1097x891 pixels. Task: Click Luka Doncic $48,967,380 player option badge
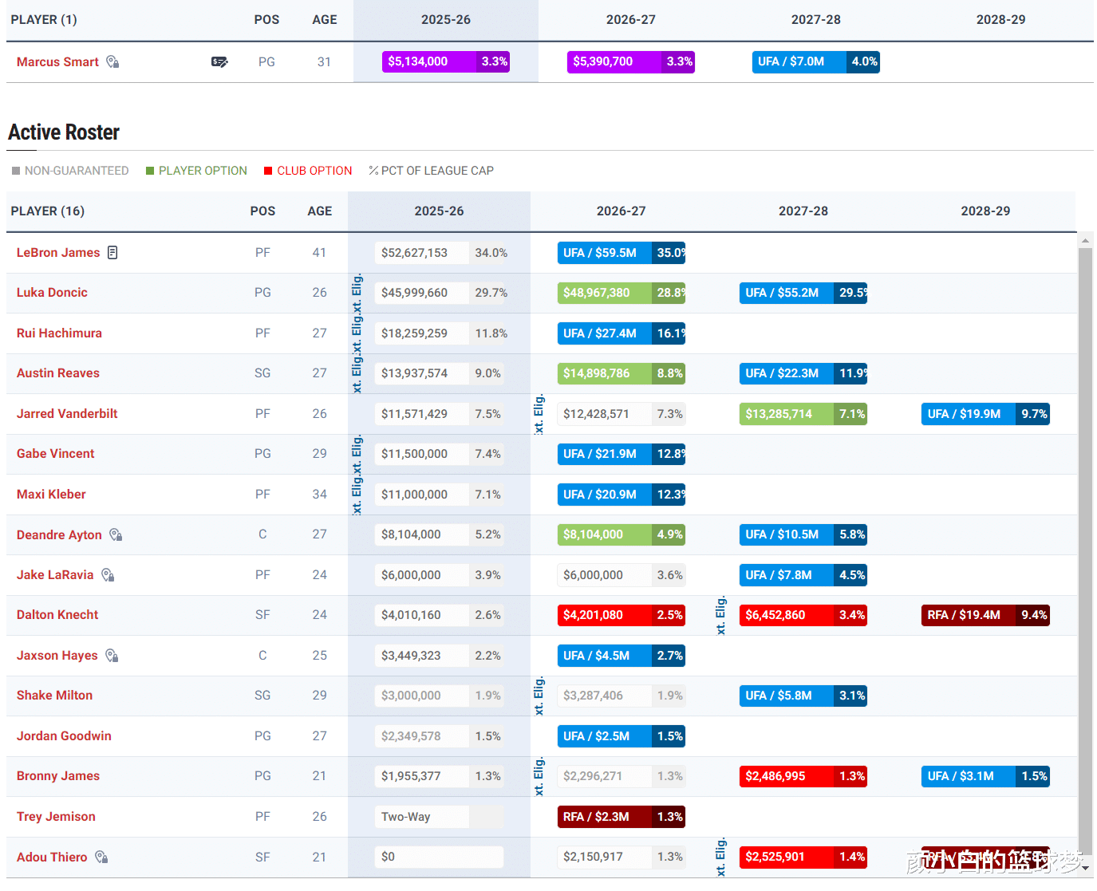[621, 293]
